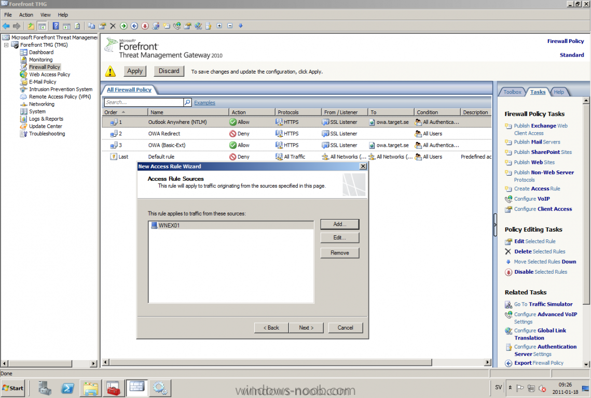Click Add... in the wizard dialog

point(339,224)
